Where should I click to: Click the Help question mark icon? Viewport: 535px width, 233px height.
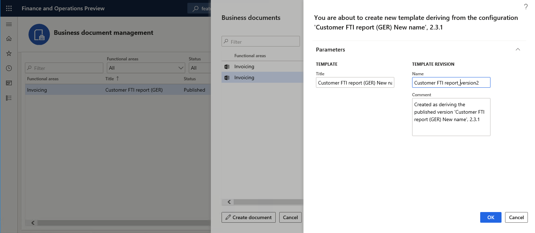tap(526, 6)
